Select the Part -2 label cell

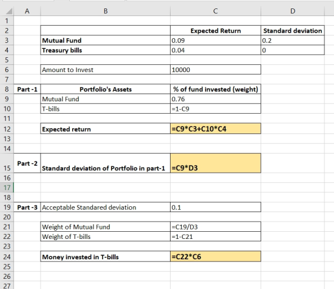(27, 163)
